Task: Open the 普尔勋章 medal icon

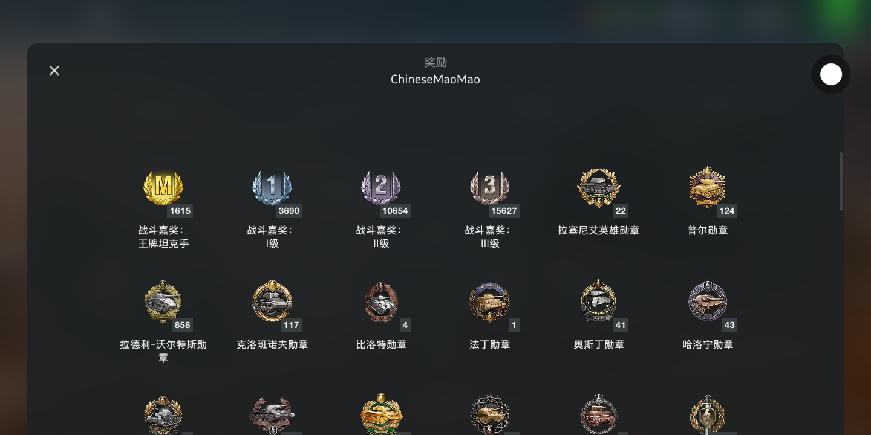Action: [708, 188]
